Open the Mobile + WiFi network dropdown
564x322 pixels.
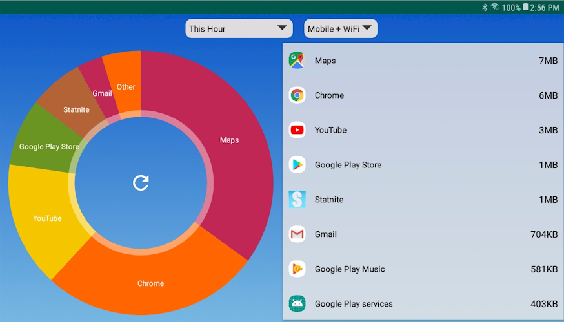pos(340,28)
